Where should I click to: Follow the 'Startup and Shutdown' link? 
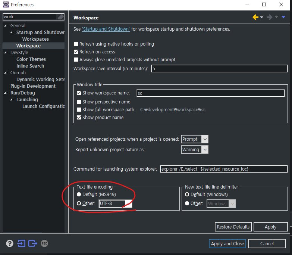106,29
